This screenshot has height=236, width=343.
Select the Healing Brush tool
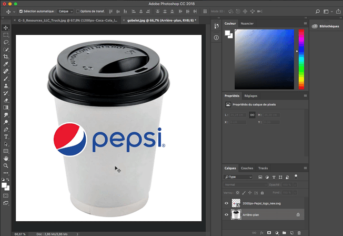click(6, 71)
